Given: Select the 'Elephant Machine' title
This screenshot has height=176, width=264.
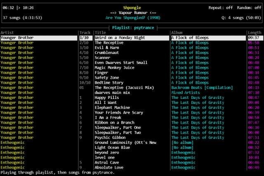Looking at the screenshot, I should 112,108.
